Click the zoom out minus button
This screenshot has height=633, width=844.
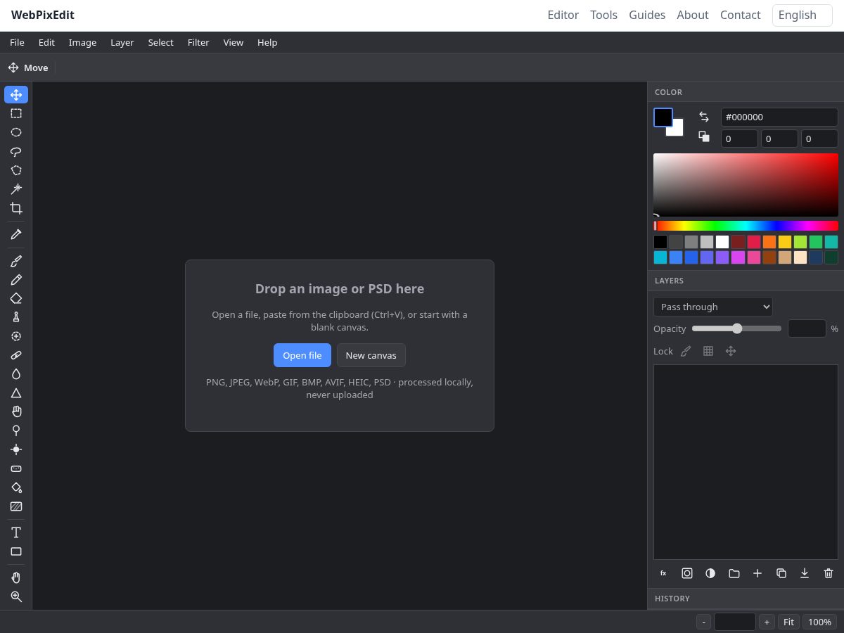[703, 622]
